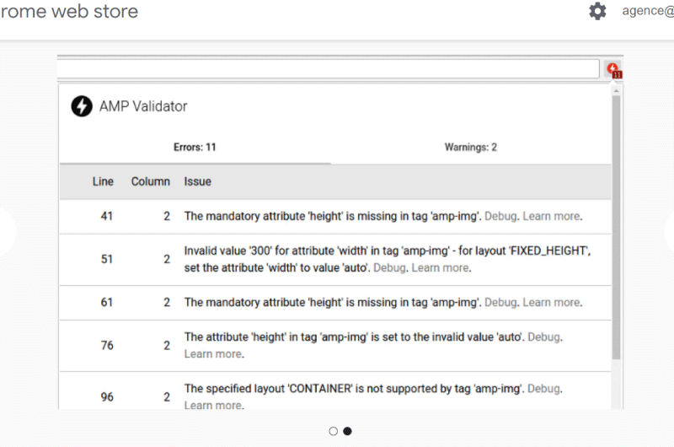
Task: Click the browser address bar field
Action: point(329,69)
